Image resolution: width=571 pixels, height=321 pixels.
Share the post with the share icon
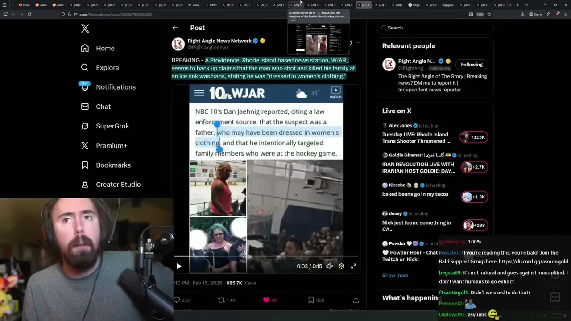(x=356, y=300)
